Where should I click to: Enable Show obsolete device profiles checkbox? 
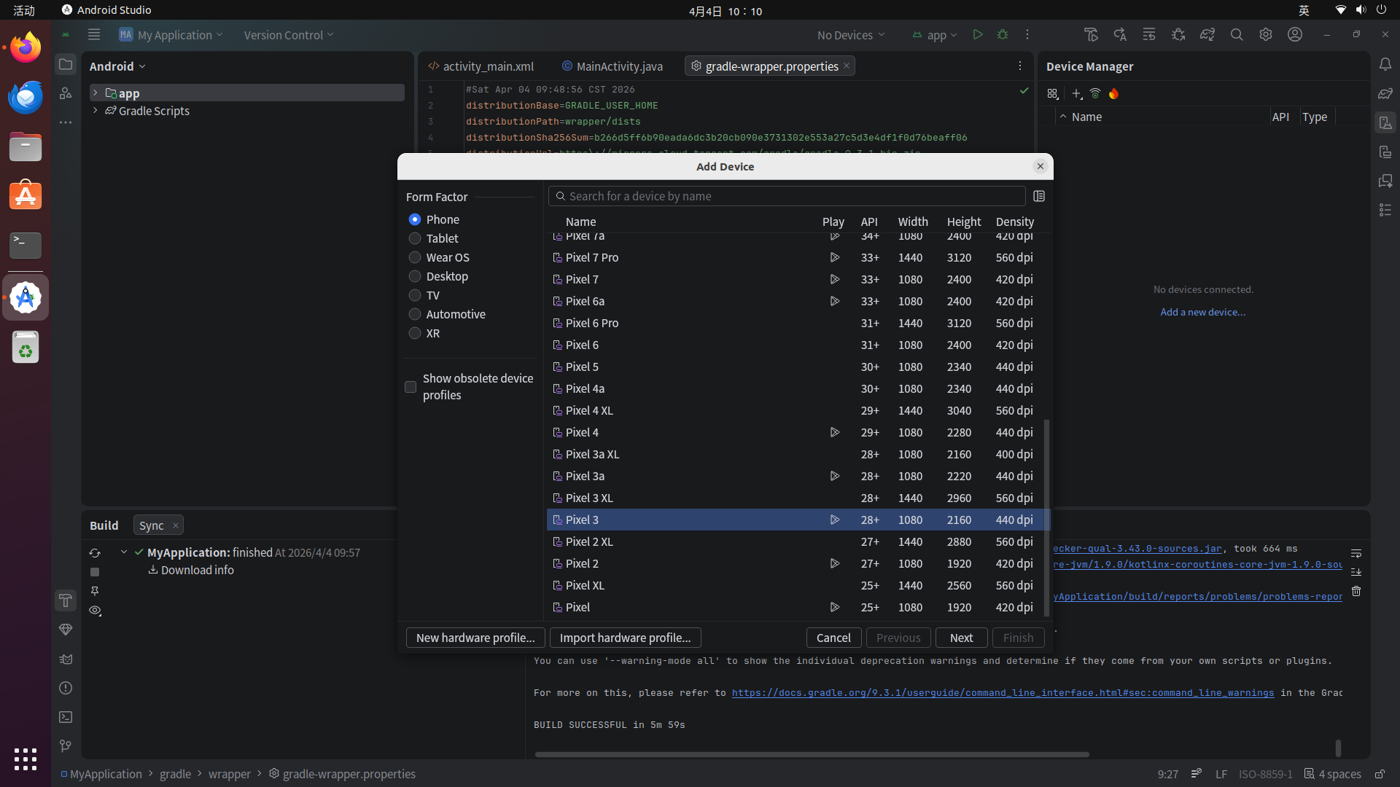411,387
